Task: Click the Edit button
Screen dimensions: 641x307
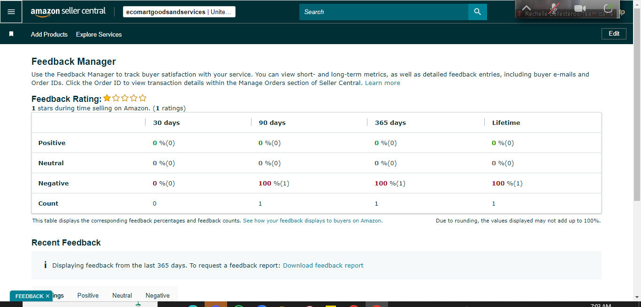Action: [x=614, y=34]
